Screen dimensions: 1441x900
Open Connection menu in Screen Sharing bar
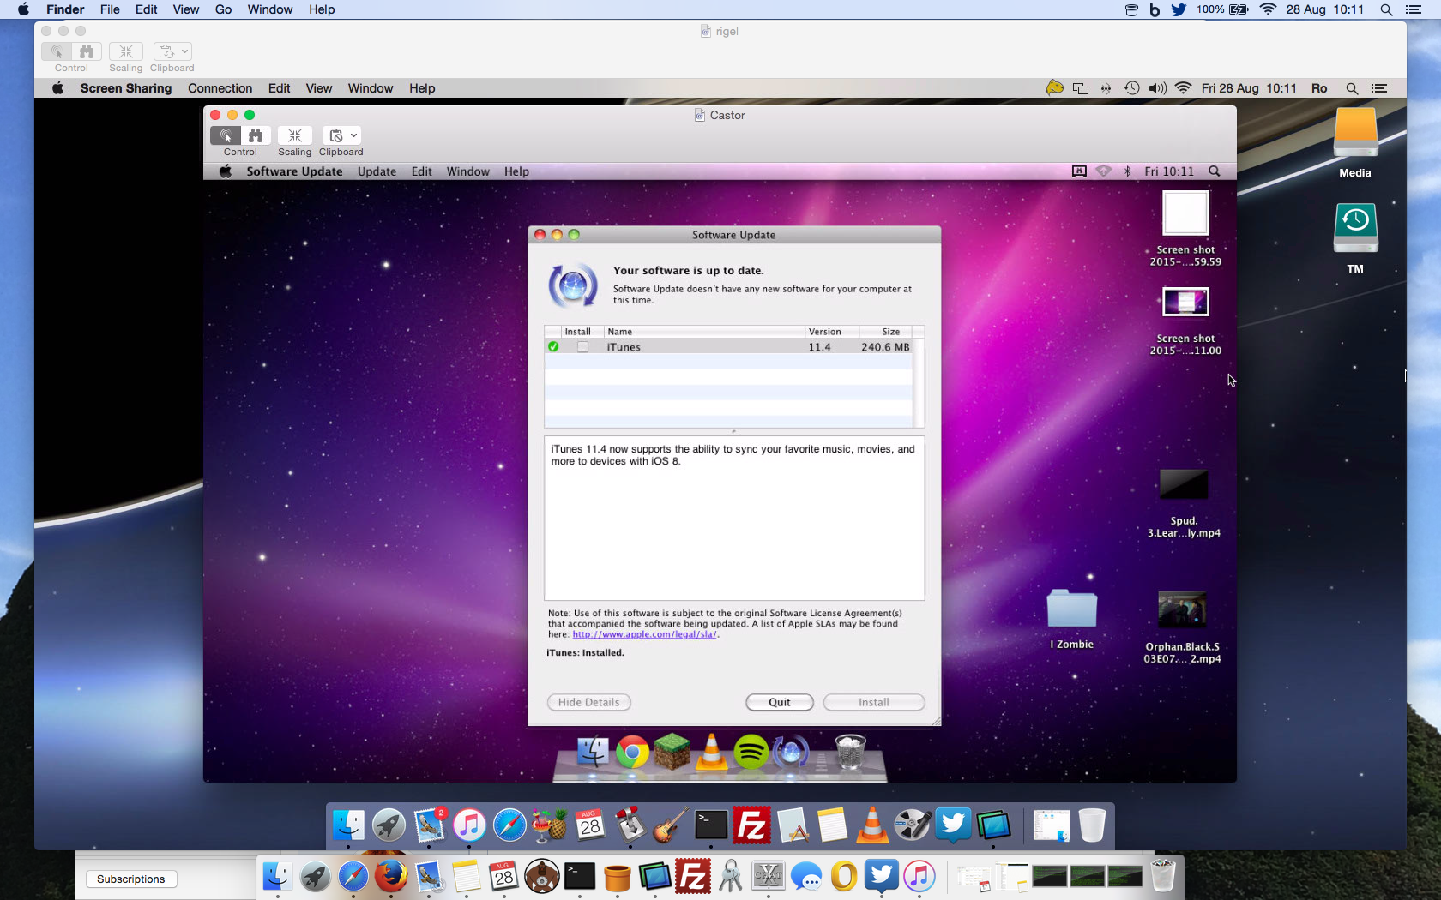220,88
